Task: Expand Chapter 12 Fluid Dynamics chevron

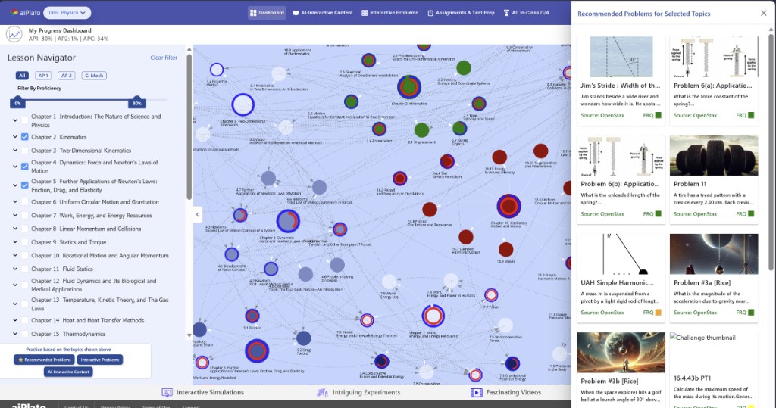Action: (x=15, y=285)
